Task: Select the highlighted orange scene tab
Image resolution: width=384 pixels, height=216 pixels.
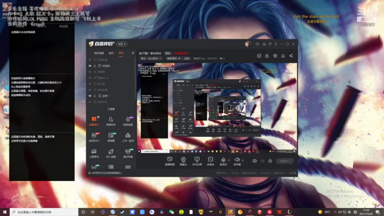Action: (121, 53)
